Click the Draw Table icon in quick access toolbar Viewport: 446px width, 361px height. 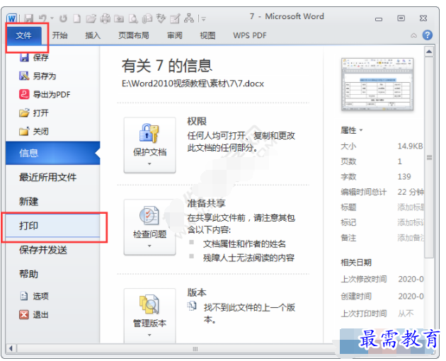[x=175, y=19]
